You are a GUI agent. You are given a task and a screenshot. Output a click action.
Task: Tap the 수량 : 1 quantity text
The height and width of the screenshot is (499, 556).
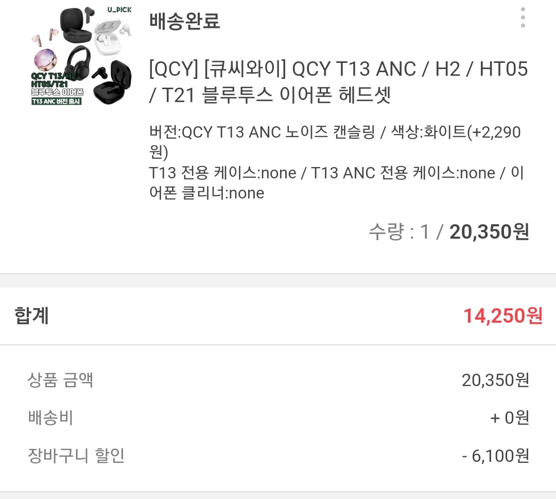[x=398, y=232]
